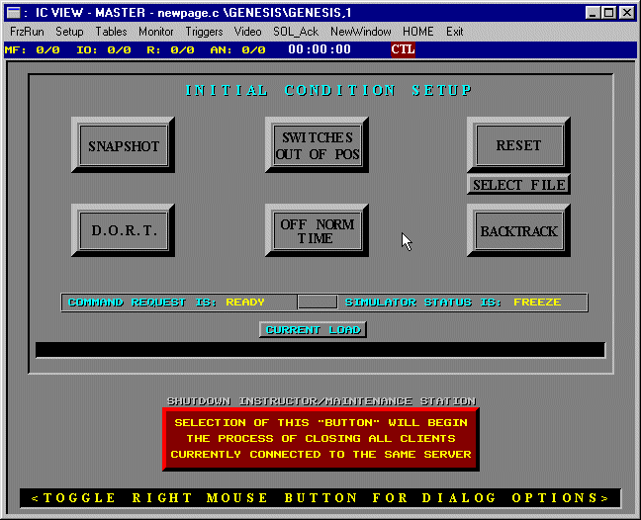The image size is (641, 520).
Task: Minimize the IC VIEW window
Action: point(593,13)
